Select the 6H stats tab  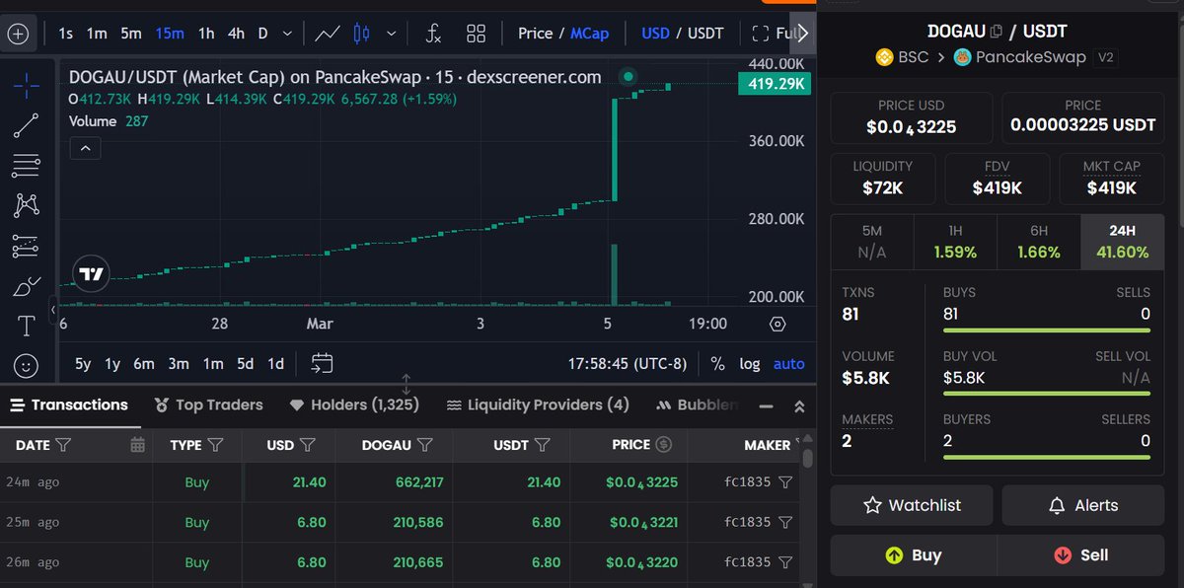[1039, 242]
